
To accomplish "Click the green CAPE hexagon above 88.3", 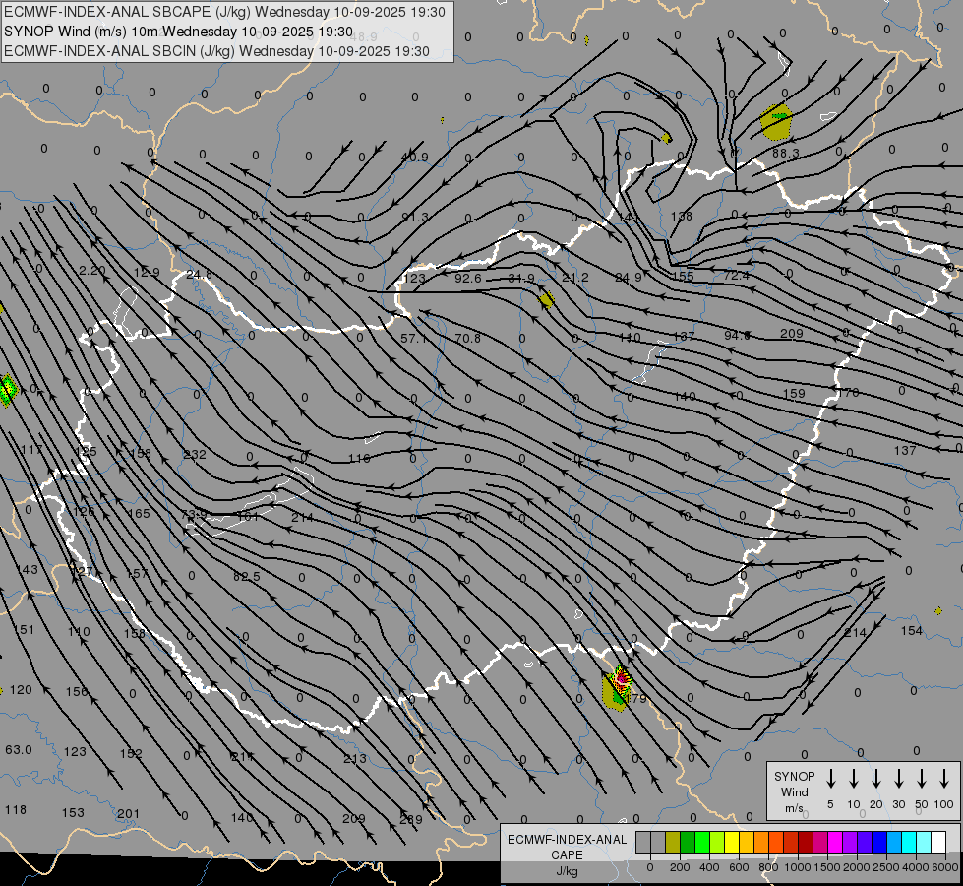I will (776, 121).
